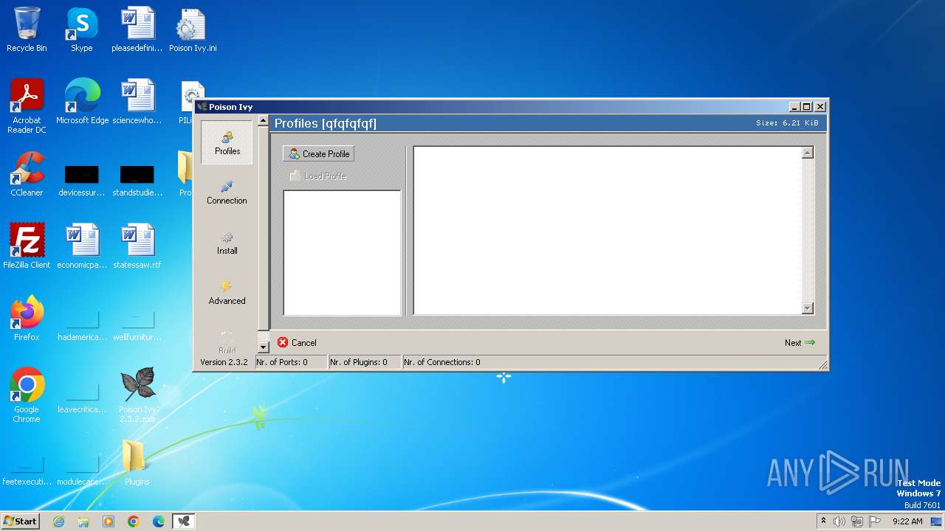Open Internet Explorer from taskbar

click(x=58, y=521)
